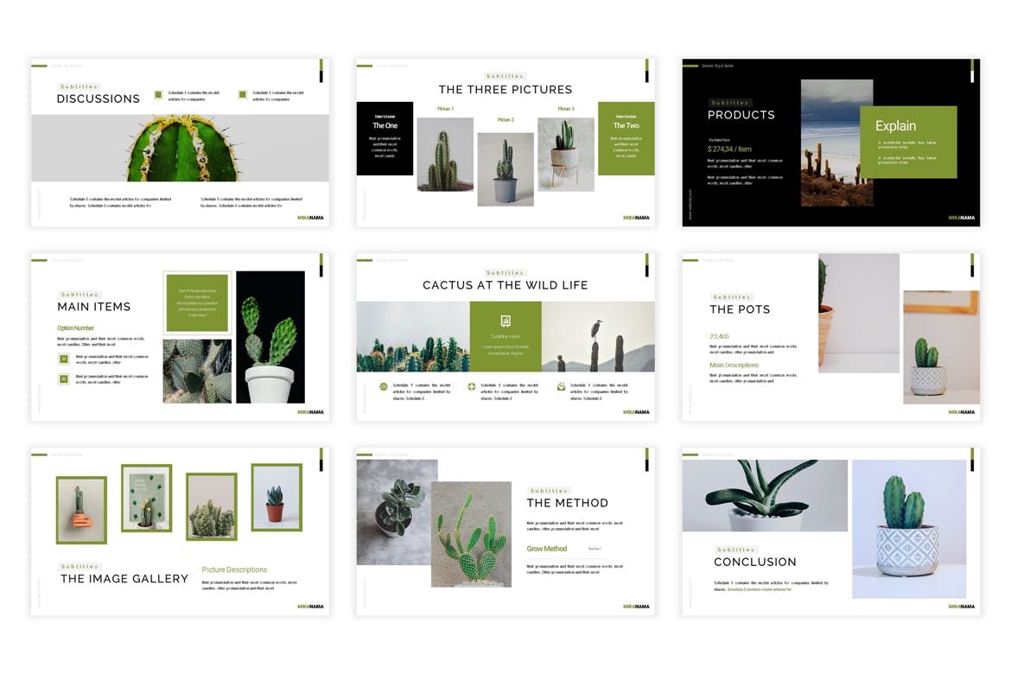Viewport: 1011px width, 674px height.
Task: Select the first green square icon beside Discussions title
Action: [x=158, y=95]
